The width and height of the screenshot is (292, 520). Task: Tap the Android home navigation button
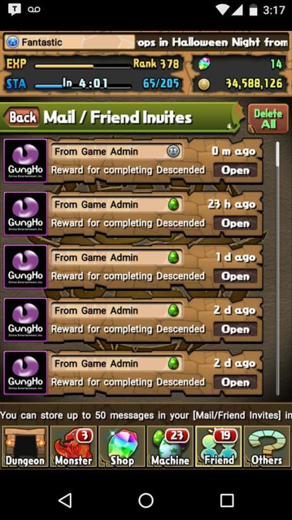click(146, 500)
